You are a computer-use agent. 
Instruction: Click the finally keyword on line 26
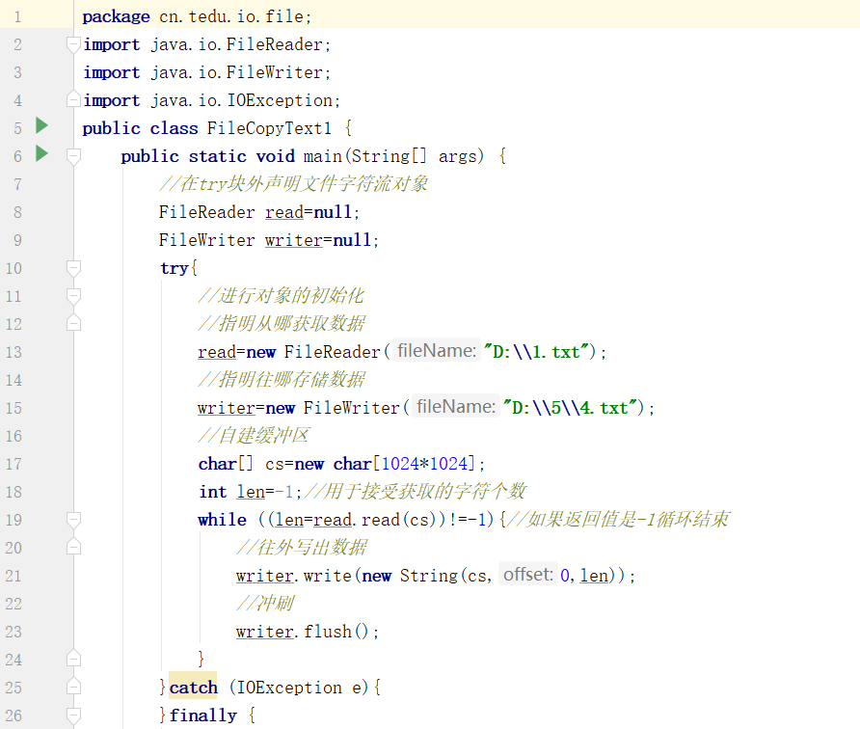coord(202,715)
